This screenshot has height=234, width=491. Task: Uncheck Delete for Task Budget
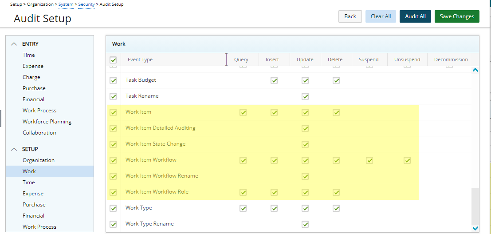[336, 81]
